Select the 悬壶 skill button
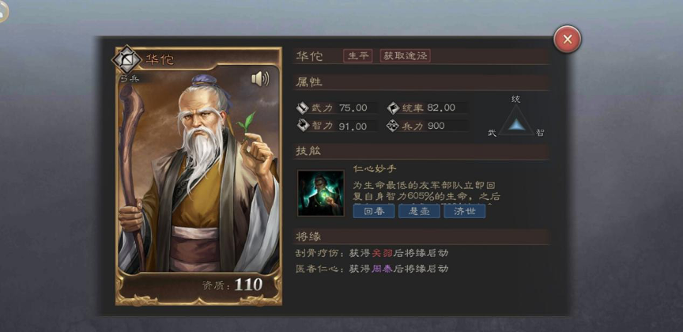Image resolution: width=683 pixels, height=332 pixels. coord(419,211)
